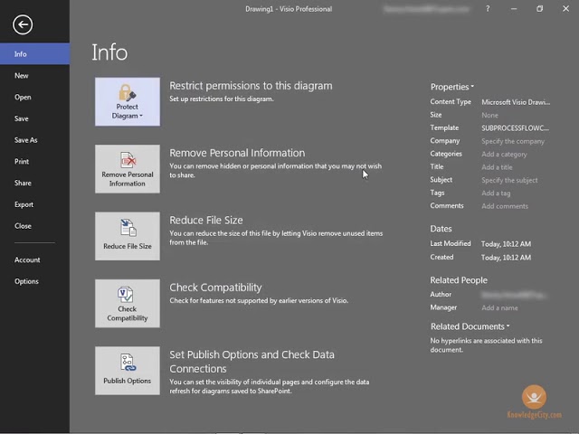
Task: Expand the Related Documents dropdown header
Action: click(470, 326)
